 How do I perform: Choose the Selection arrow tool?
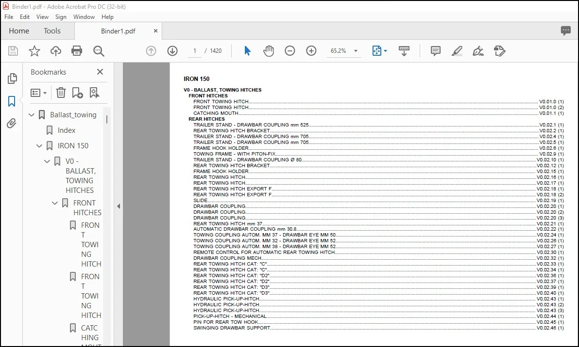tap(247, 51)
